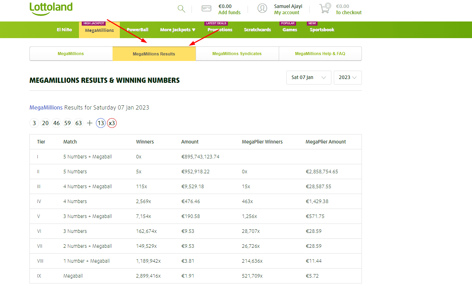This screenshot has width=472, height=298.
Task: Click the €28,587.55 MegaPlier amount
Action: pyautogui.click(x=318, y=186)
